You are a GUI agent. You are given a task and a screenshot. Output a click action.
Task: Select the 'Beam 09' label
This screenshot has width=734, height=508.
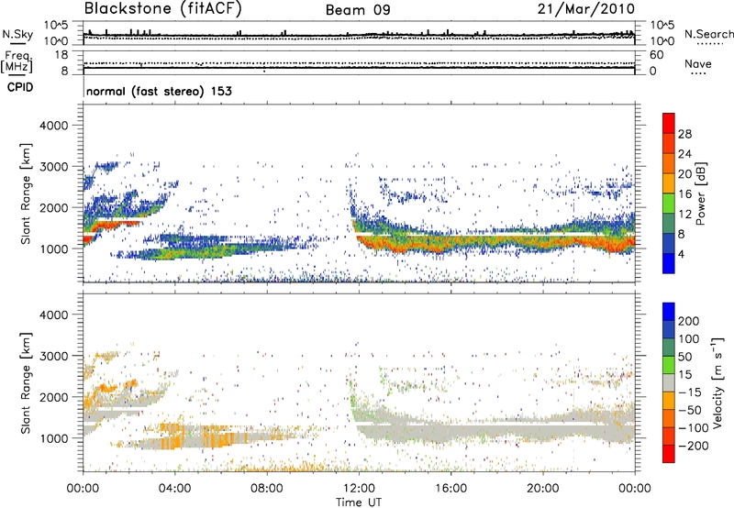(x=358, y=10)
